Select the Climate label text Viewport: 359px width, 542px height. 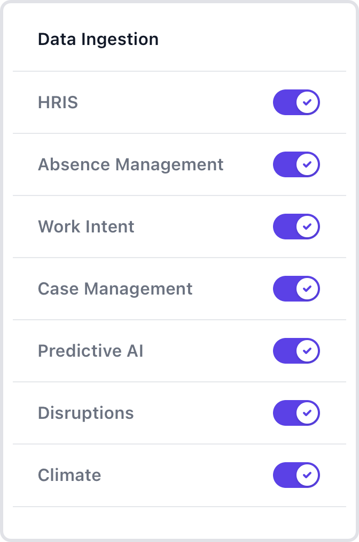click(x=69, y=475)
